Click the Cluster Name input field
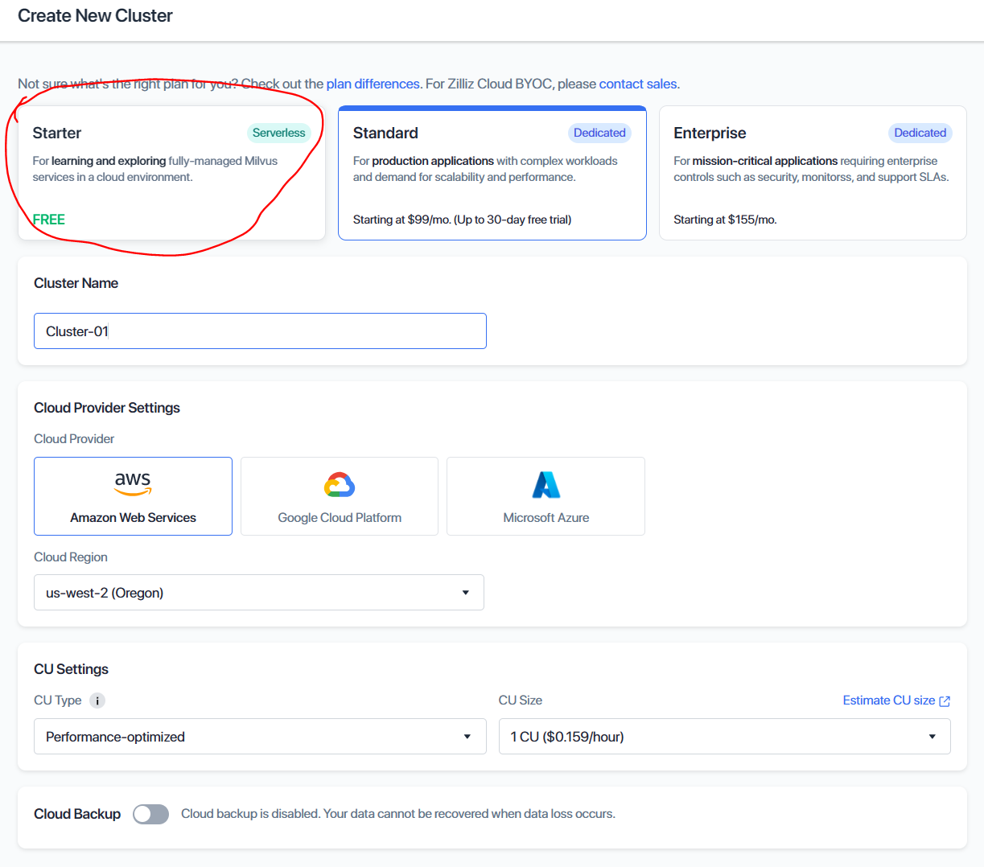Image resolution: width=984 pixels, height=867 pixels. 260,331
